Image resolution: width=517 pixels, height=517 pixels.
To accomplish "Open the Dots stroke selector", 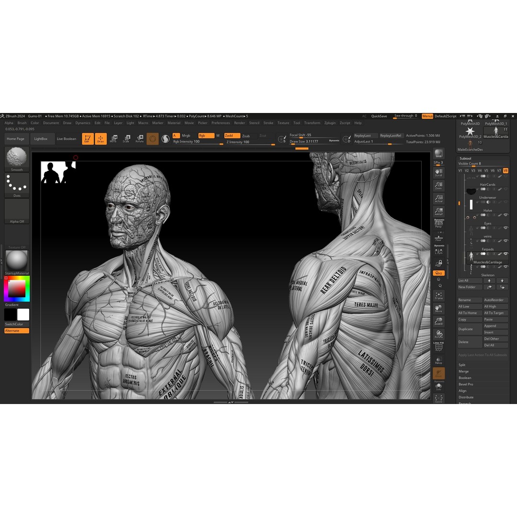I will [x=17, y=185].
